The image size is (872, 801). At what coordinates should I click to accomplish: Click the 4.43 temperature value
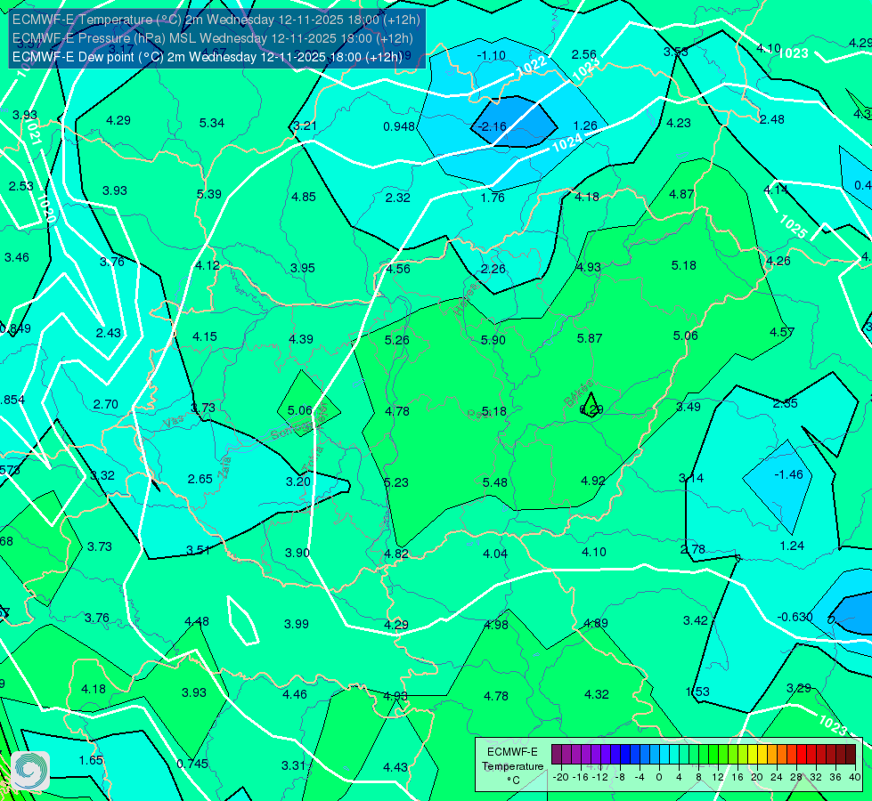pos(395,768)
